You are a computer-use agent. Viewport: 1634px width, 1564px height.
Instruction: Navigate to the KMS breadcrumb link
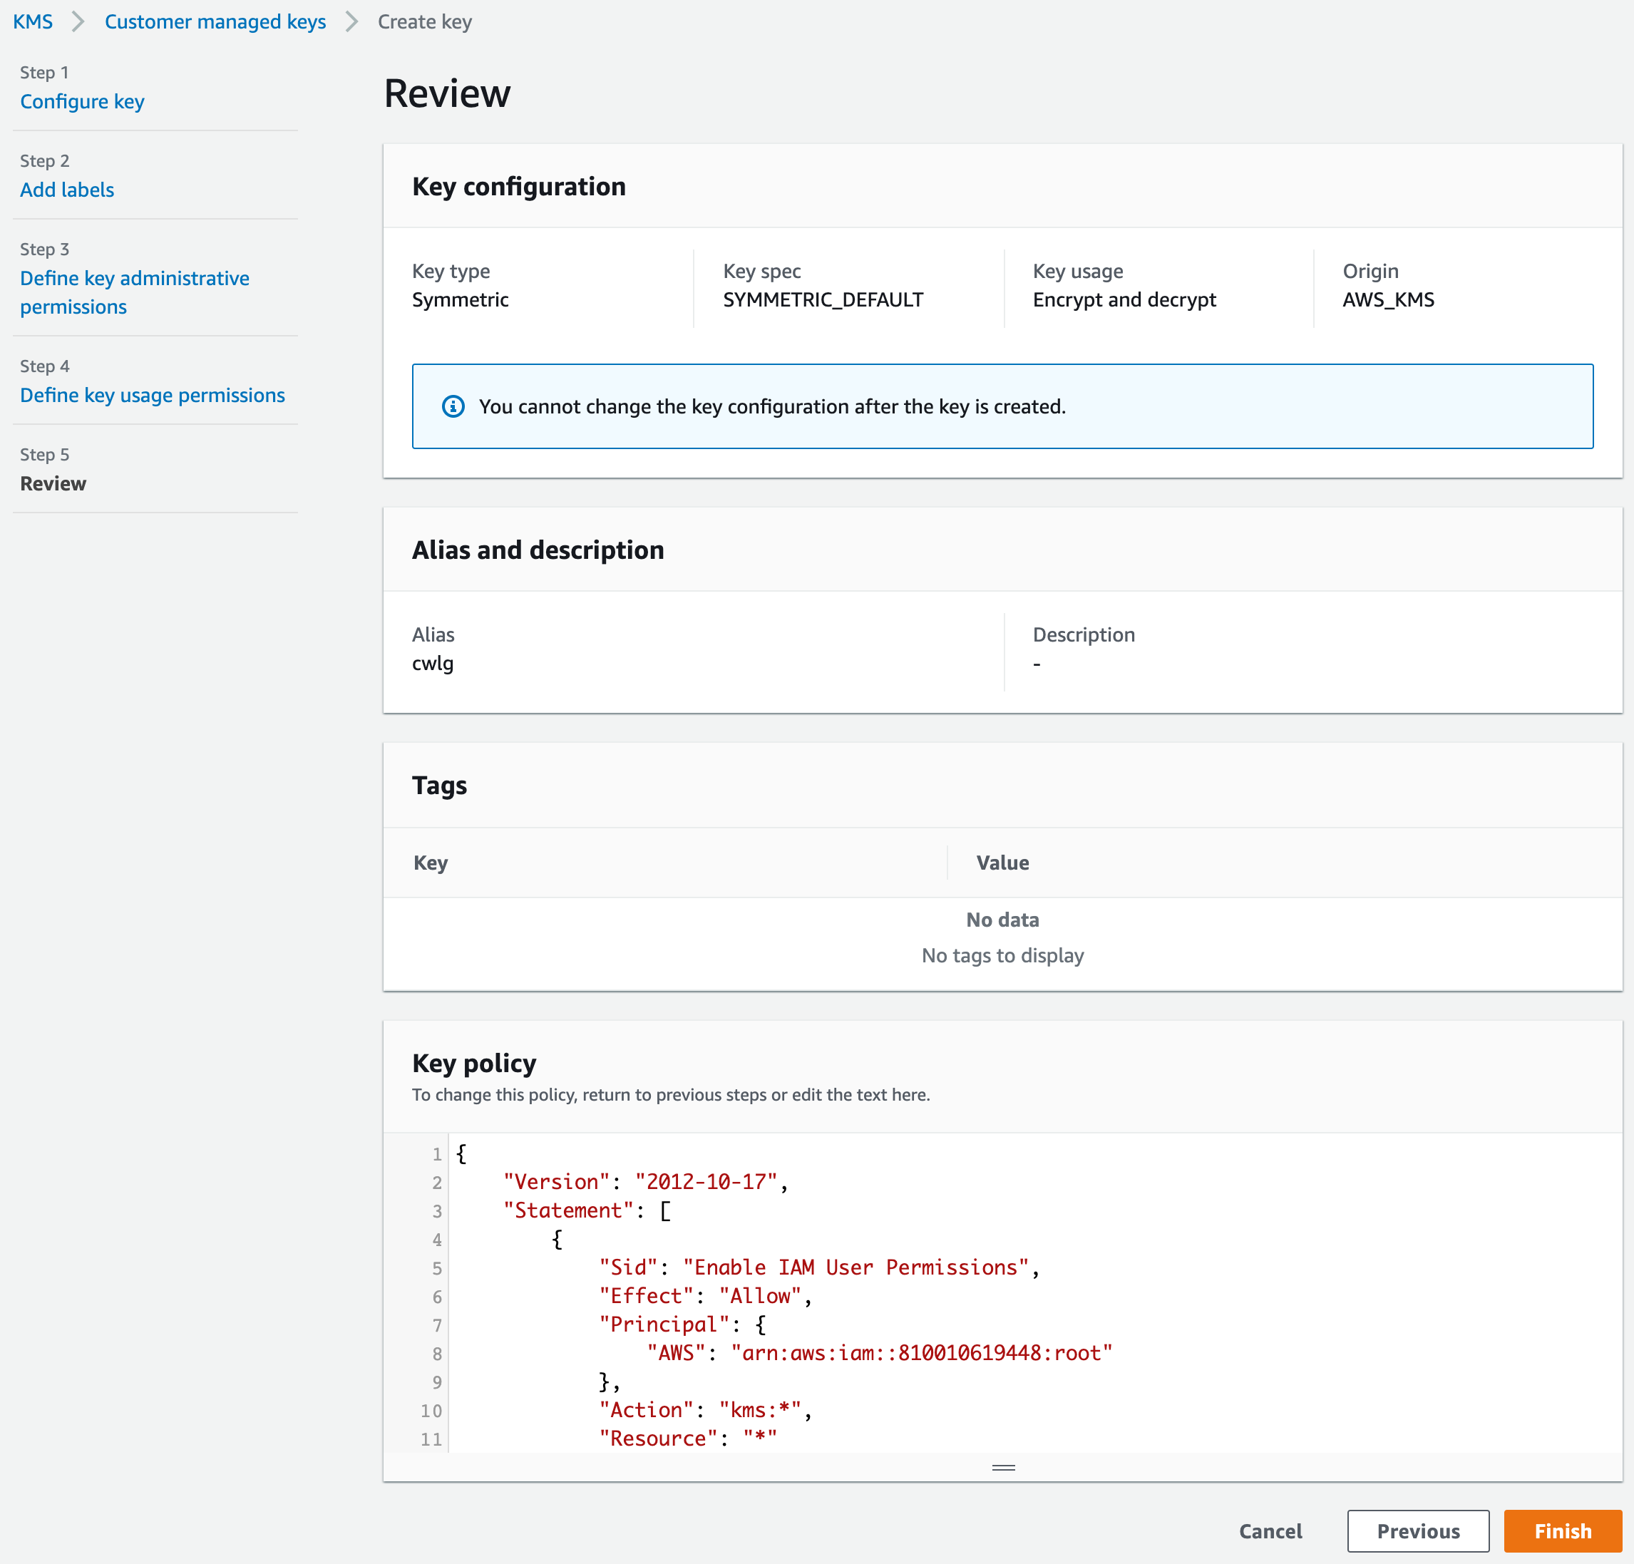click(33, 21)
